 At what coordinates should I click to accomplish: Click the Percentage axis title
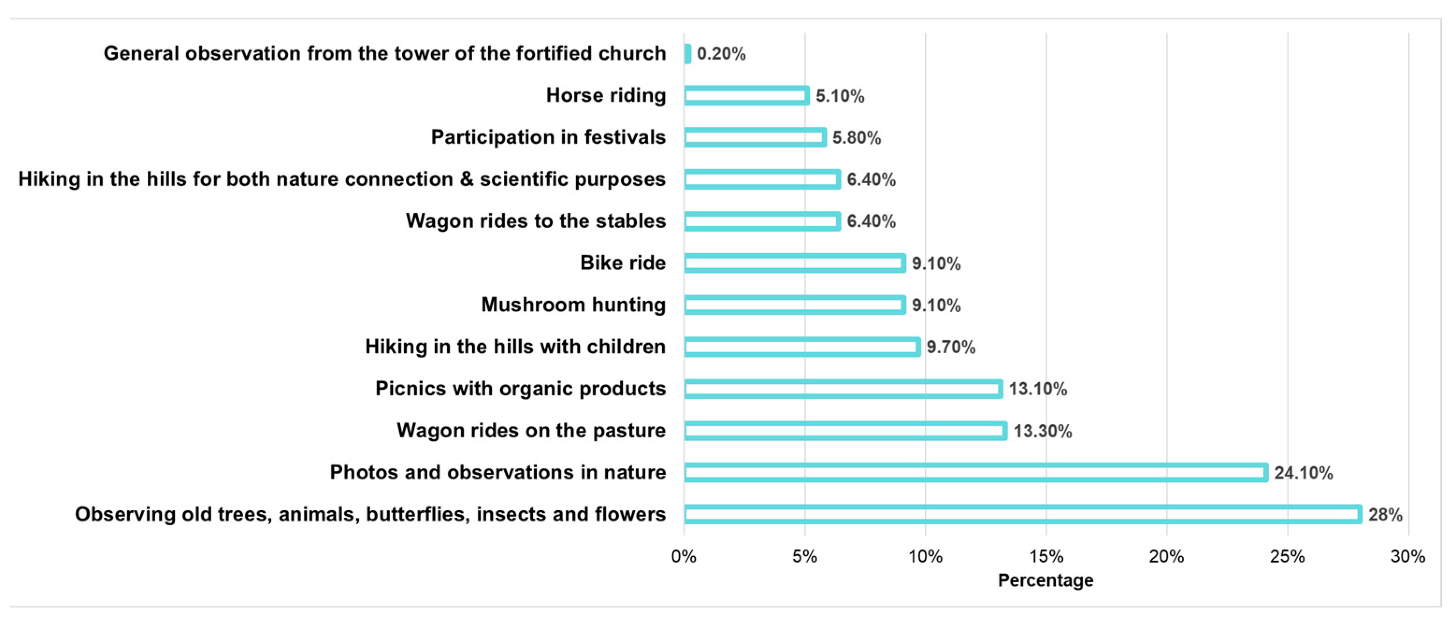tap(1045, 580)
